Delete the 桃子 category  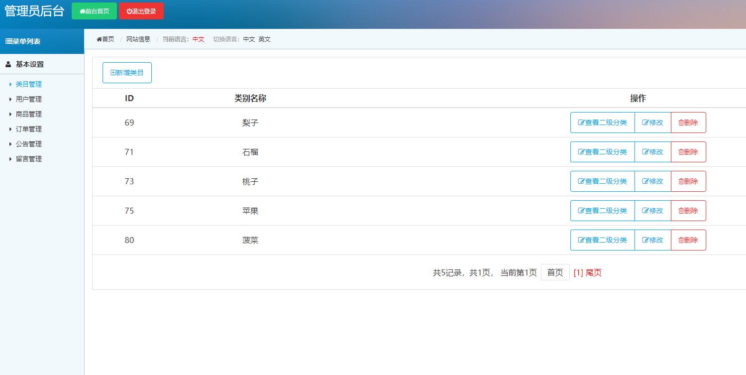click(x=688, y=181)
